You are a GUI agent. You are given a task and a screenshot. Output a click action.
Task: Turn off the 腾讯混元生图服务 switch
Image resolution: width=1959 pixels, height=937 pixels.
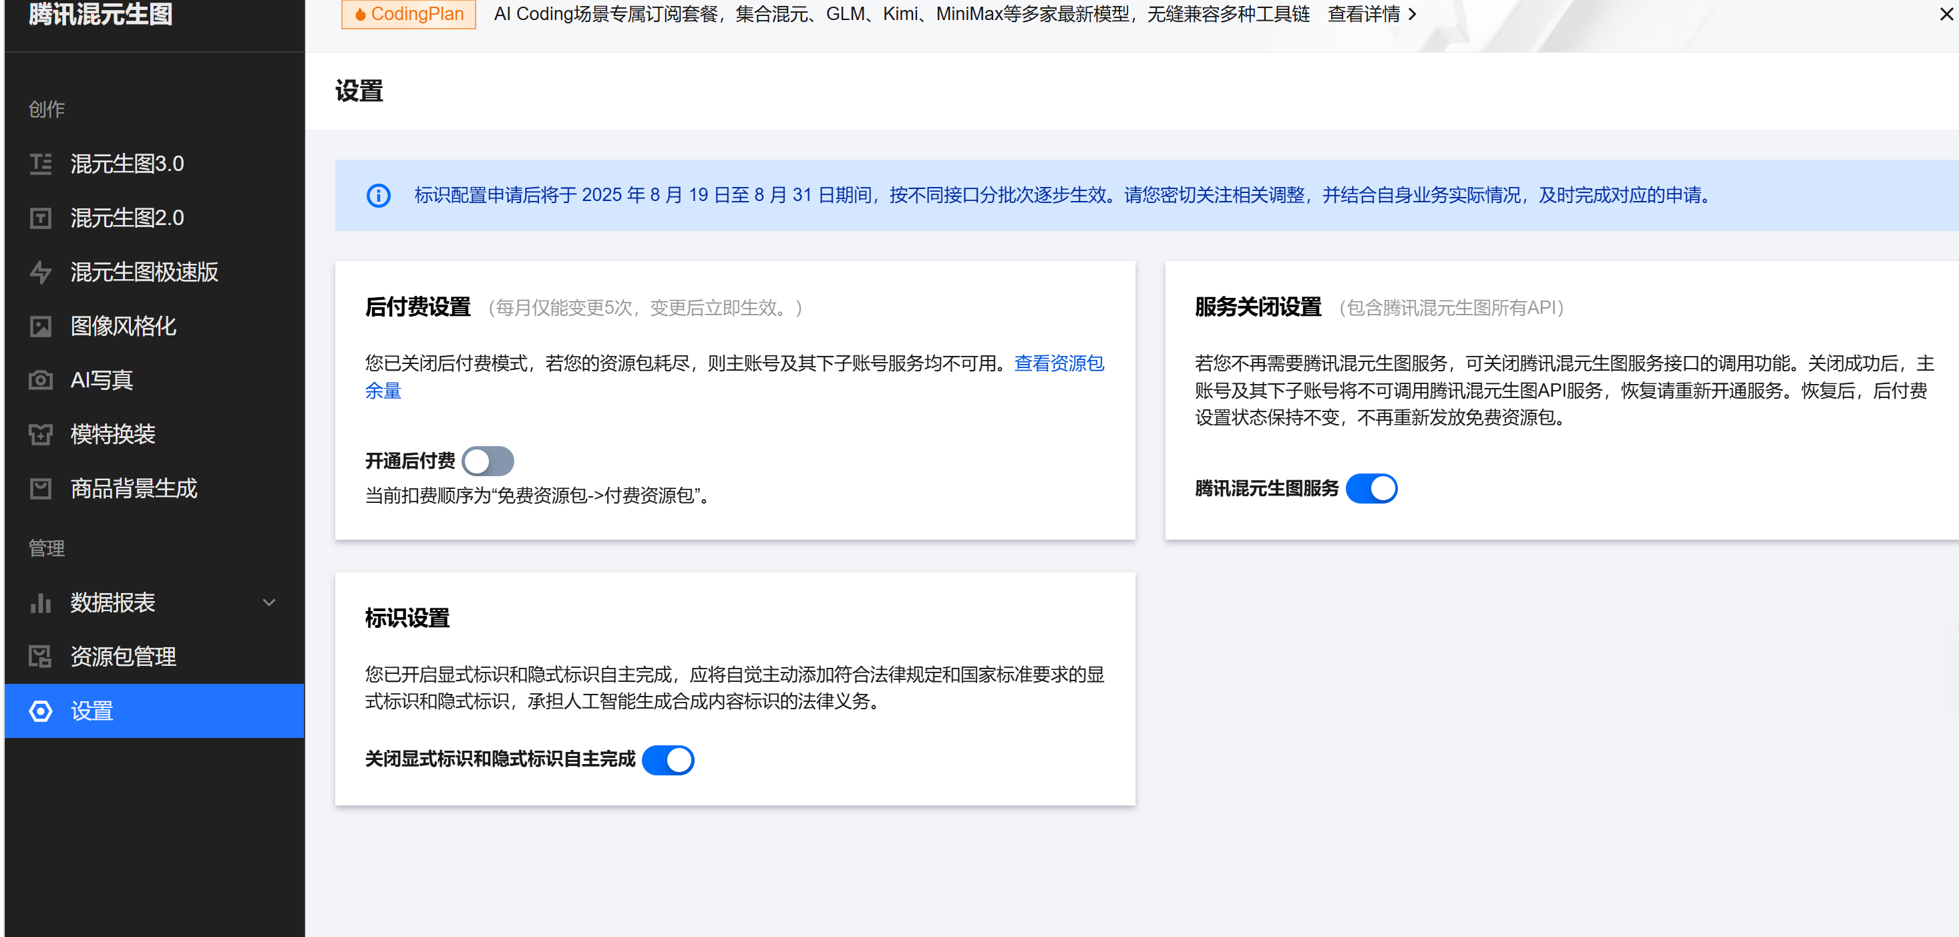click(1371, 488)
